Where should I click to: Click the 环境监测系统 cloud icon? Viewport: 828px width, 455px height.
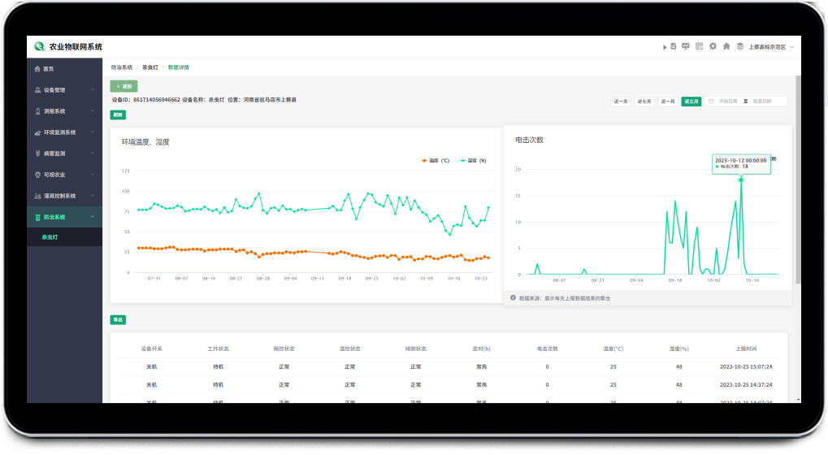(37, 132)
